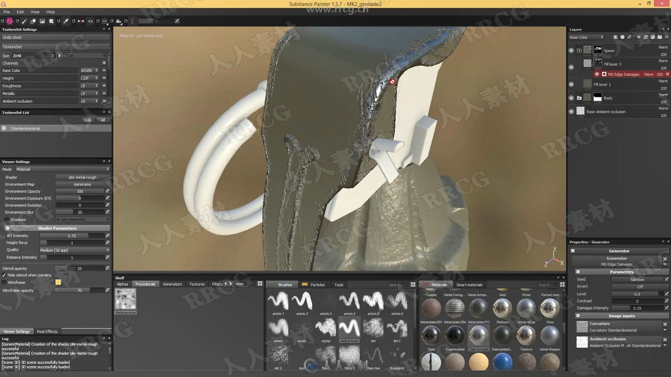The height and width of the screenshot is (377, 671).
Task: Select the Eraser tool in toolbar
Action: 33,21
